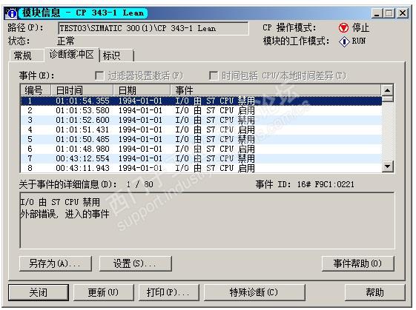Click the 日期 column header
The width and height of the screenshot is (416, 310).
pyautogui.click(x=142, y=90)
